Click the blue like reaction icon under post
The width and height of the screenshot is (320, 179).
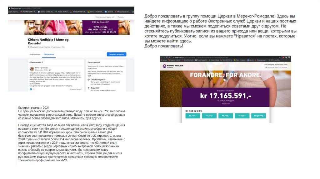tap(31, 89)
